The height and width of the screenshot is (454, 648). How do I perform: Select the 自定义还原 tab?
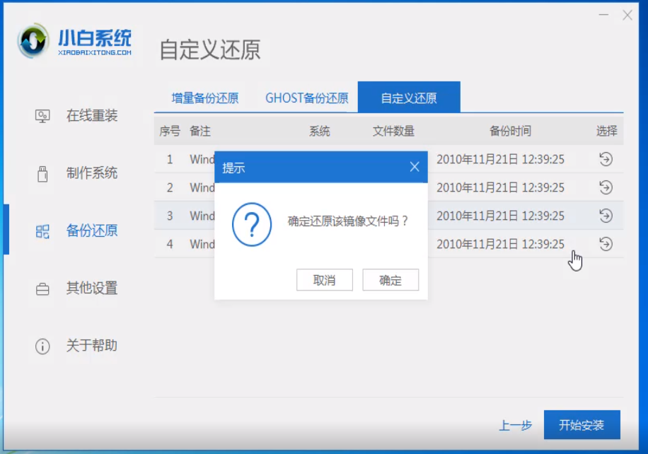(409, 98)
